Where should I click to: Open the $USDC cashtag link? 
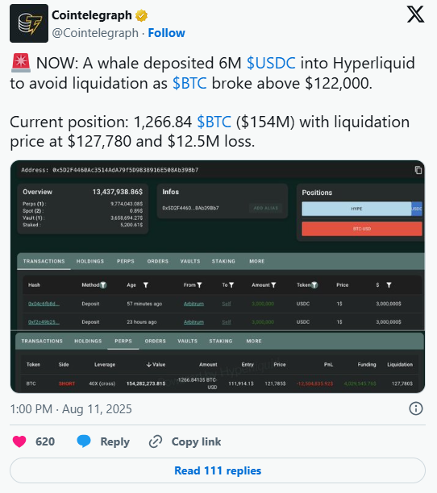coord(271,63)
